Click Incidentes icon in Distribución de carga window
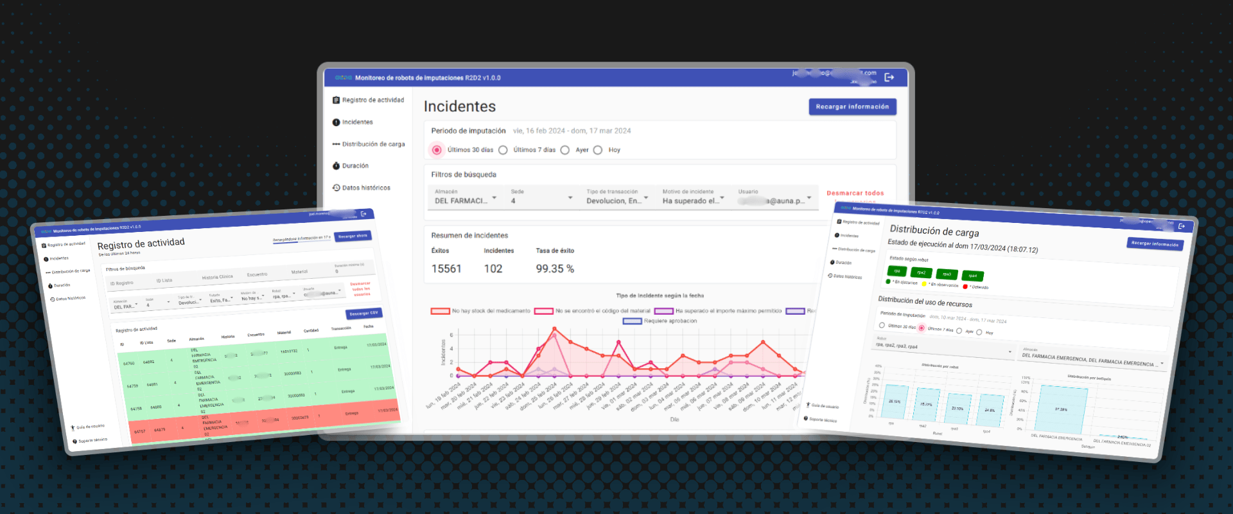Screen dimensions: 1233x514 point(837,235)
